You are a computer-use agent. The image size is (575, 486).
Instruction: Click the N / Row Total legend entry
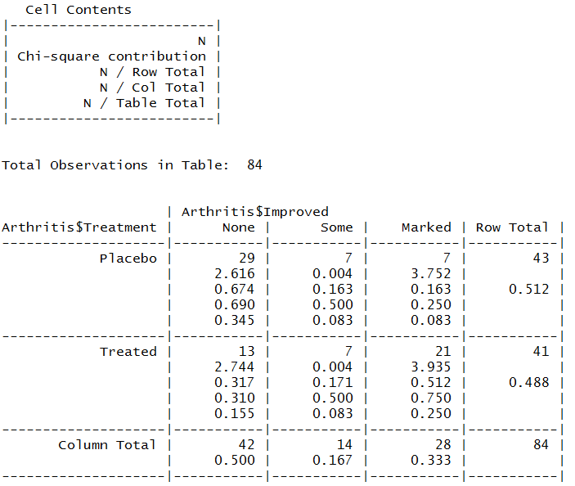(152, 72)
